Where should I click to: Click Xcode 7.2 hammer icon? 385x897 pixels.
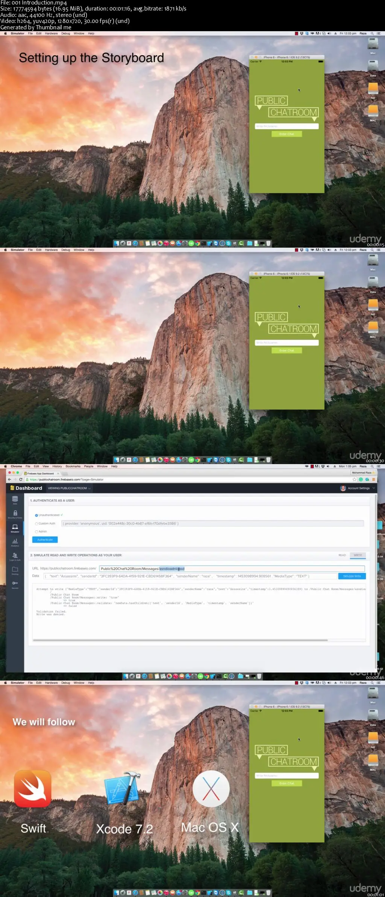click(122, 789)
